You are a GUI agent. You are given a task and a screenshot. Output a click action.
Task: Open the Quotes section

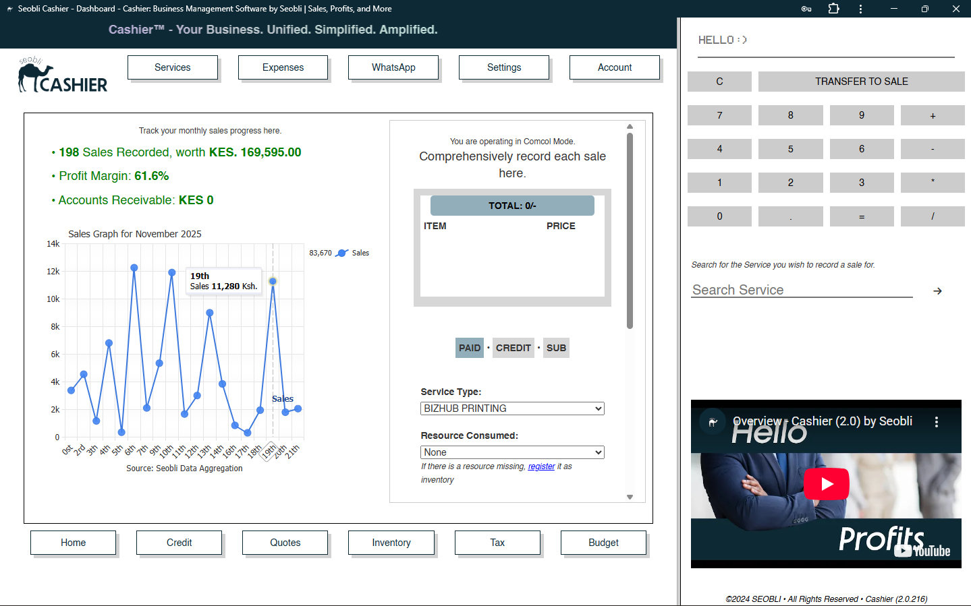285,543
